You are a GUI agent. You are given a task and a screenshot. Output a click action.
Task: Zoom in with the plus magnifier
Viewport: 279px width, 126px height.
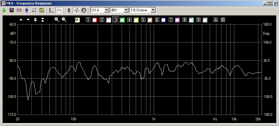click(x=57, y=20)
